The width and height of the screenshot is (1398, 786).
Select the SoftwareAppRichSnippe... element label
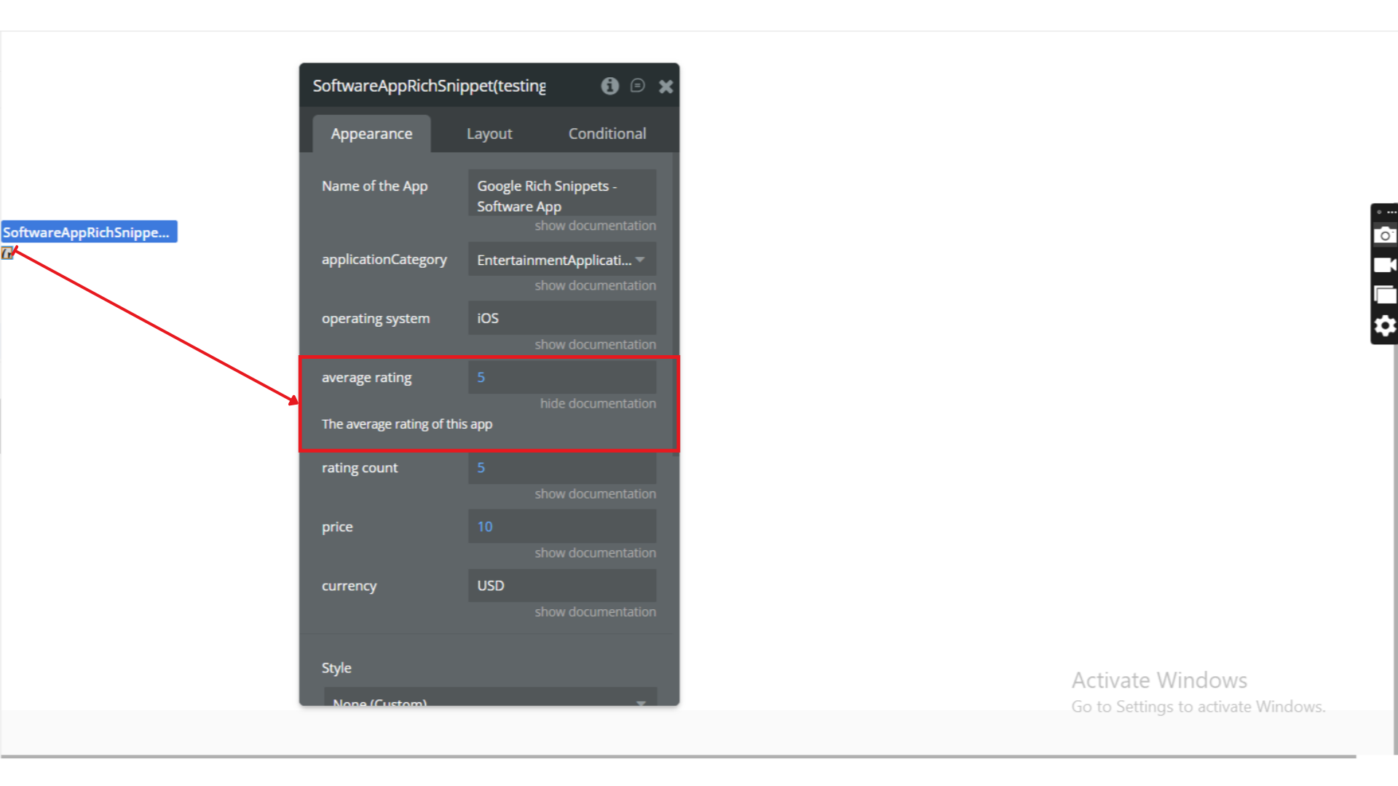coord(89,232)
